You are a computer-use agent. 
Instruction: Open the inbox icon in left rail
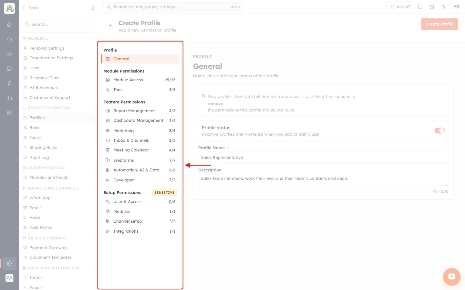click(9, 69)
